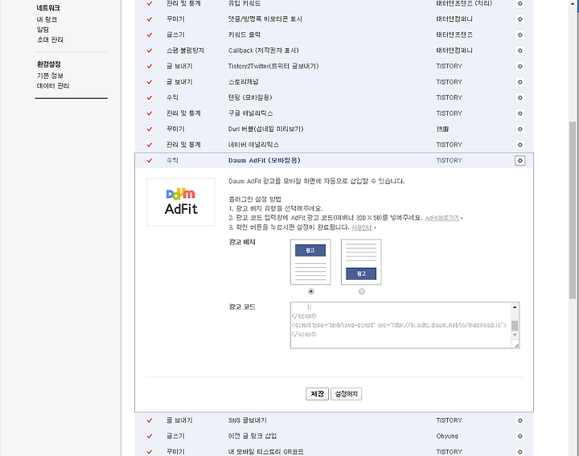Click the Tistory2Twitter(트위터 글보내기) plugin name
The image size is (579, 456).
click(273, 66)
